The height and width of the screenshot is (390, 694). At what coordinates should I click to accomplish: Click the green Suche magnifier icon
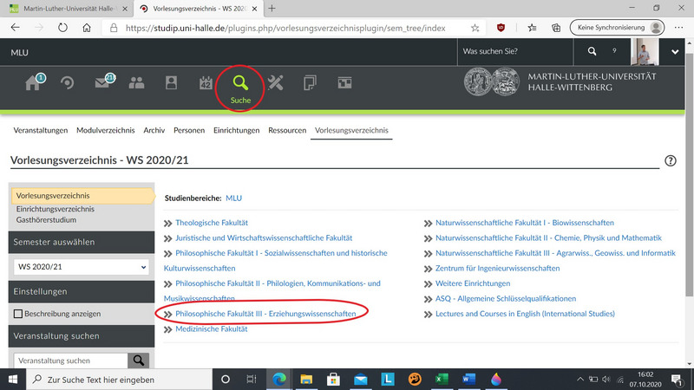coord(240,82)
